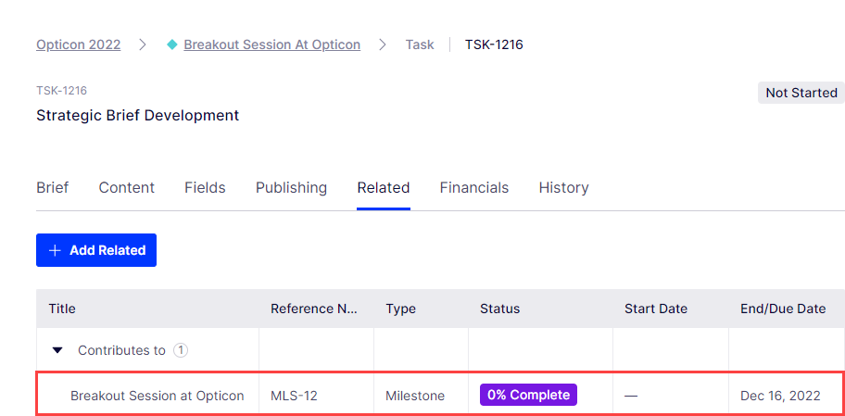Open Breakout Session At Opticon breadcrumb
This screenshot has height=416, width=845.
(272, 44)
